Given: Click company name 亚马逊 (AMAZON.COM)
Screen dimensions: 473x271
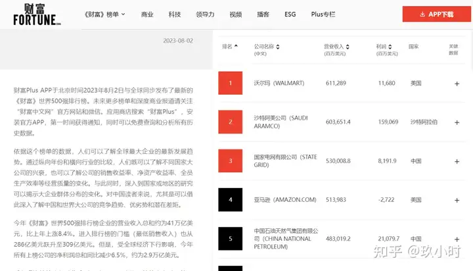Looking at the screenshot, I should coord(285,200).
